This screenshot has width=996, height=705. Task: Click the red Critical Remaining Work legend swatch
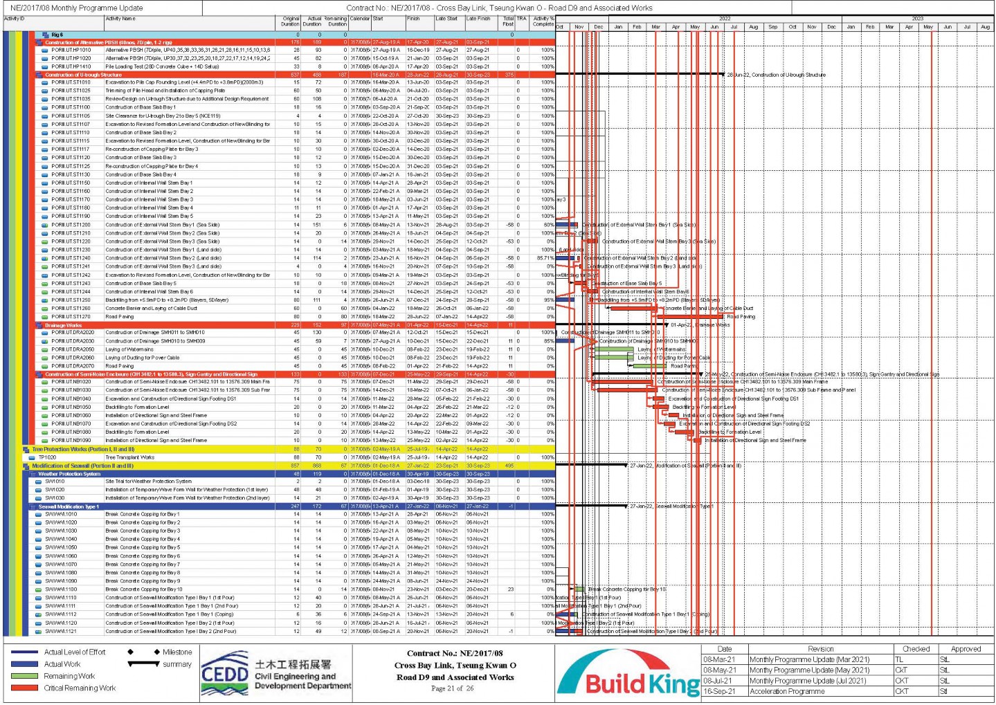[x=25, y=688]
